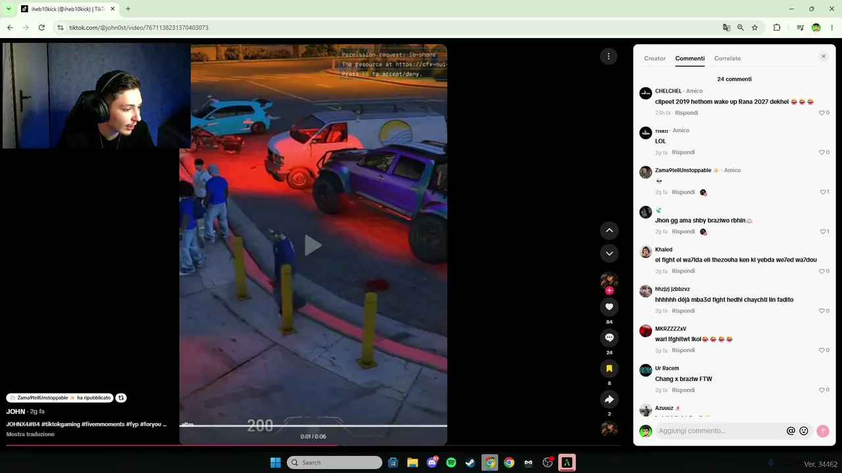This screenshot has height=473, width=842.
Task: Click the repost icon beside 'ha ripubblicato'
Action: 121,398
